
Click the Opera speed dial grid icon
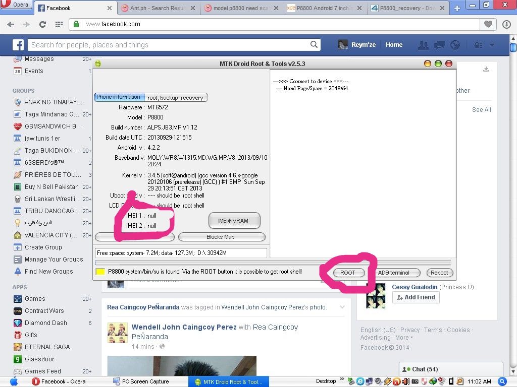pos(59,24)
